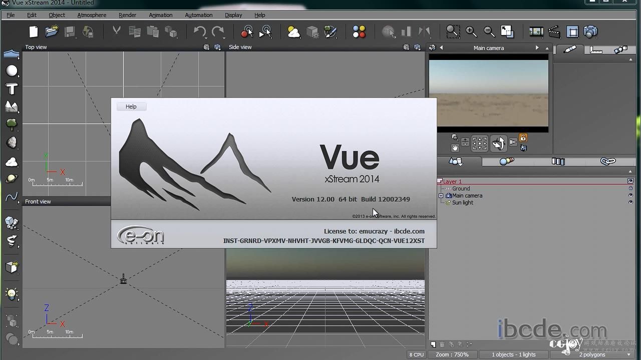Image resolution: width=641 pixels, height=360 pixels.
Task: Collapse the world browser panel triangle
Action: [x=630, y=171]
